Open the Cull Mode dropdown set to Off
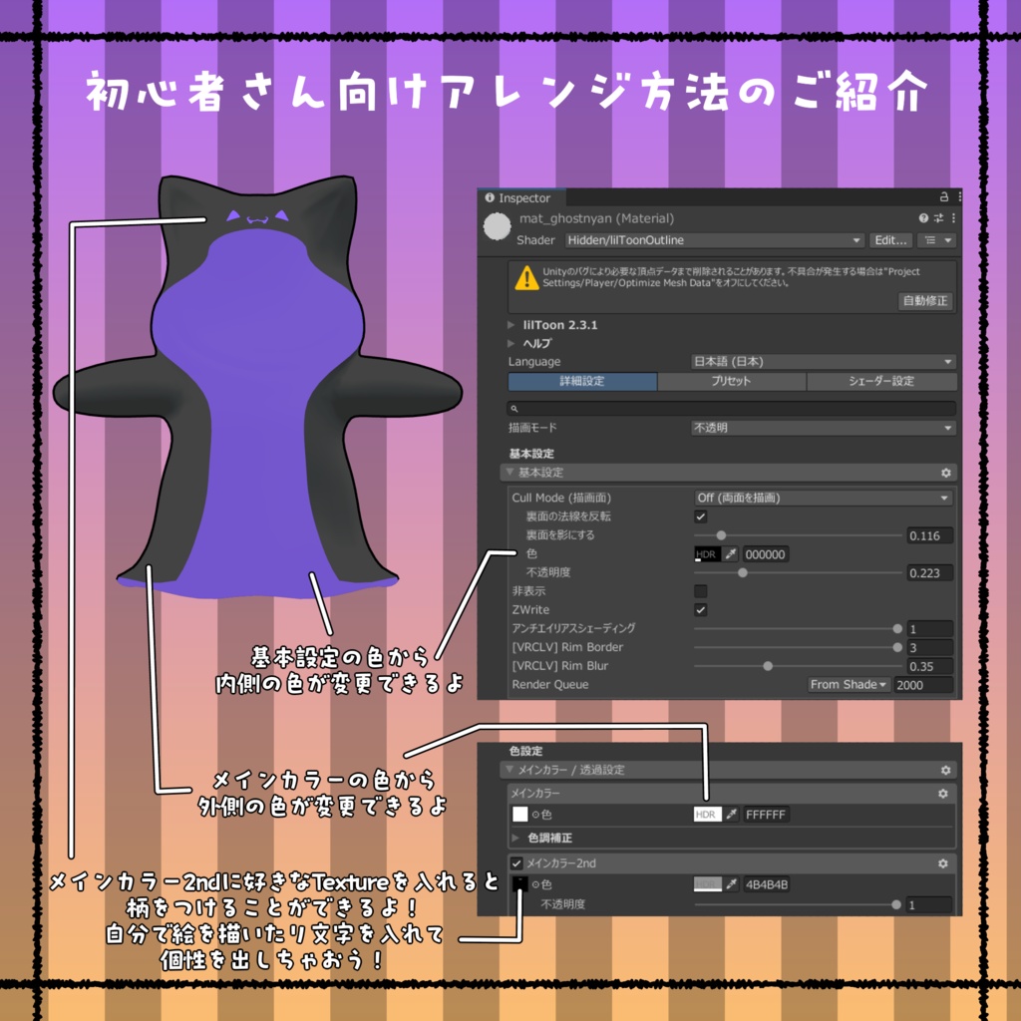The image size is (1021, 1021). point(823,498)
